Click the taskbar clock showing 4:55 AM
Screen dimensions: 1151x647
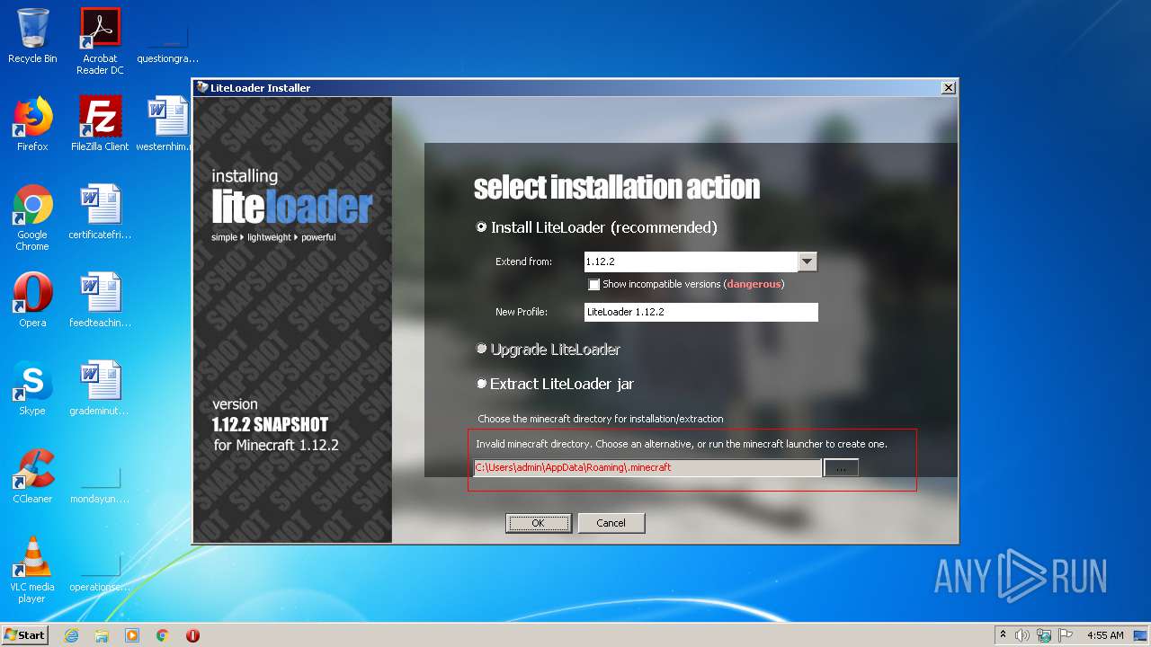(1105, 635)
